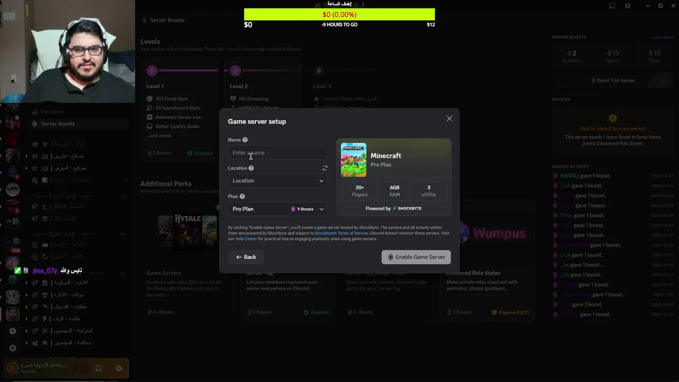Refresh locations with the sync icon
Viewport: 679px width, 382px height.
[x=325, y=168]
